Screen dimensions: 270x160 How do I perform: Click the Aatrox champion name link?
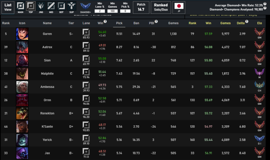[x=47, y=47]
